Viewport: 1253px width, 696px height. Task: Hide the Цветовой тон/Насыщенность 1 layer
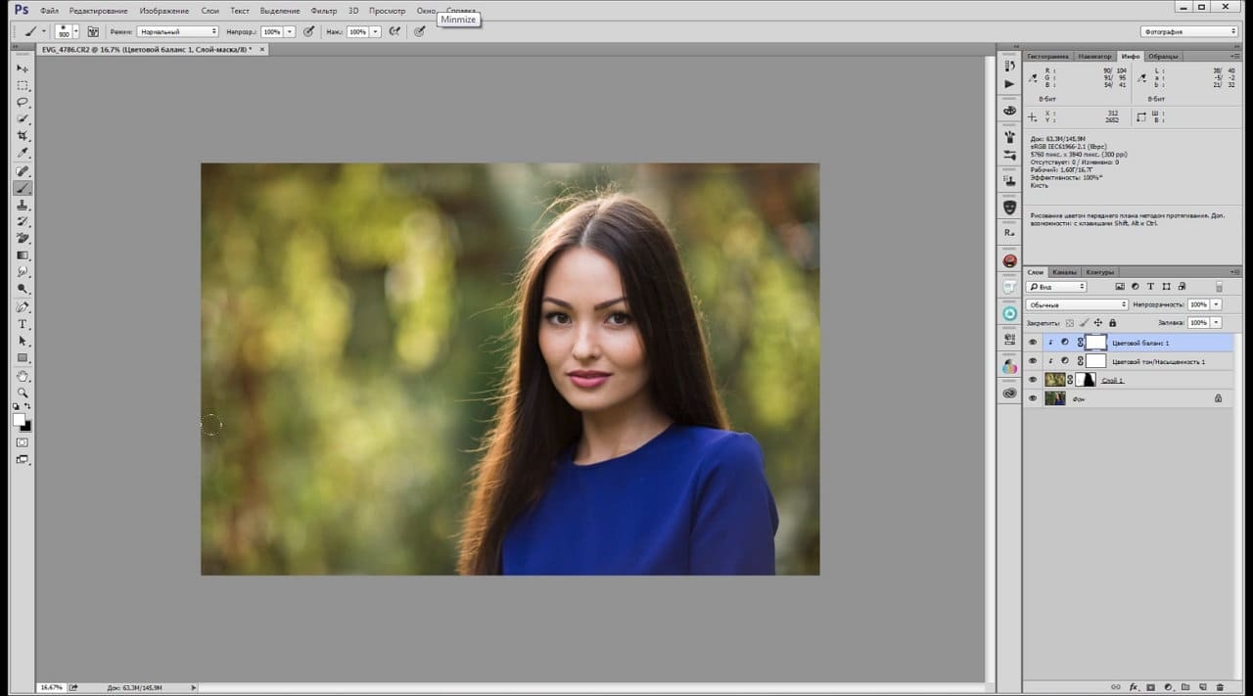pos(1033,361)
